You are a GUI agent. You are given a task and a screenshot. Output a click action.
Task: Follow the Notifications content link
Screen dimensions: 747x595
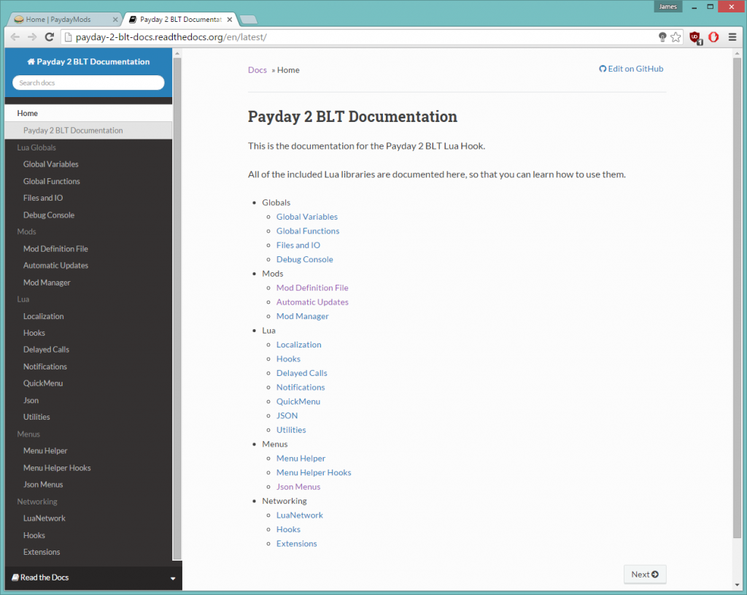[301, 388]
